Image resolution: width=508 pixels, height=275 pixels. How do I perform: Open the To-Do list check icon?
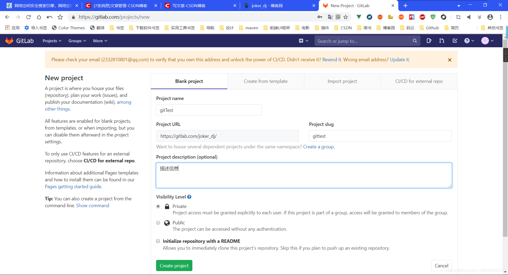click(455, 41)
